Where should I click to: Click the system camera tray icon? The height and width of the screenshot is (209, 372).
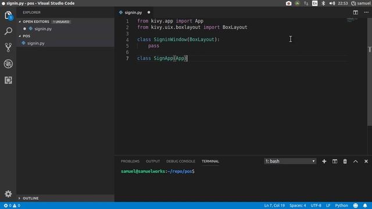pyautogui.click(x=288, y=3)
